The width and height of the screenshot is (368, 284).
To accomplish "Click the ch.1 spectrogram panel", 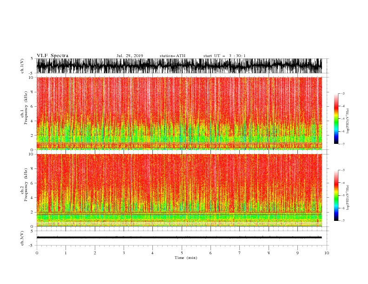I will [179, 113].
